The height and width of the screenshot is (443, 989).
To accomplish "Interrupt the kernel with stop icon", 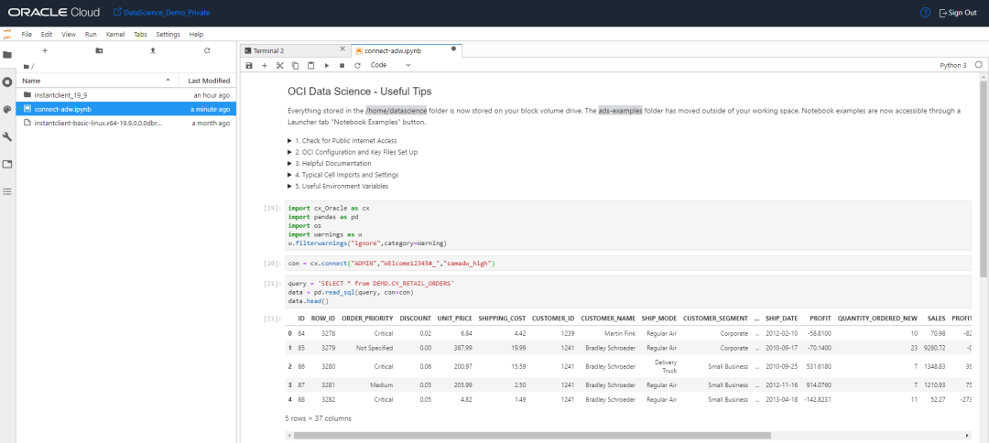I will click(342, 65).
